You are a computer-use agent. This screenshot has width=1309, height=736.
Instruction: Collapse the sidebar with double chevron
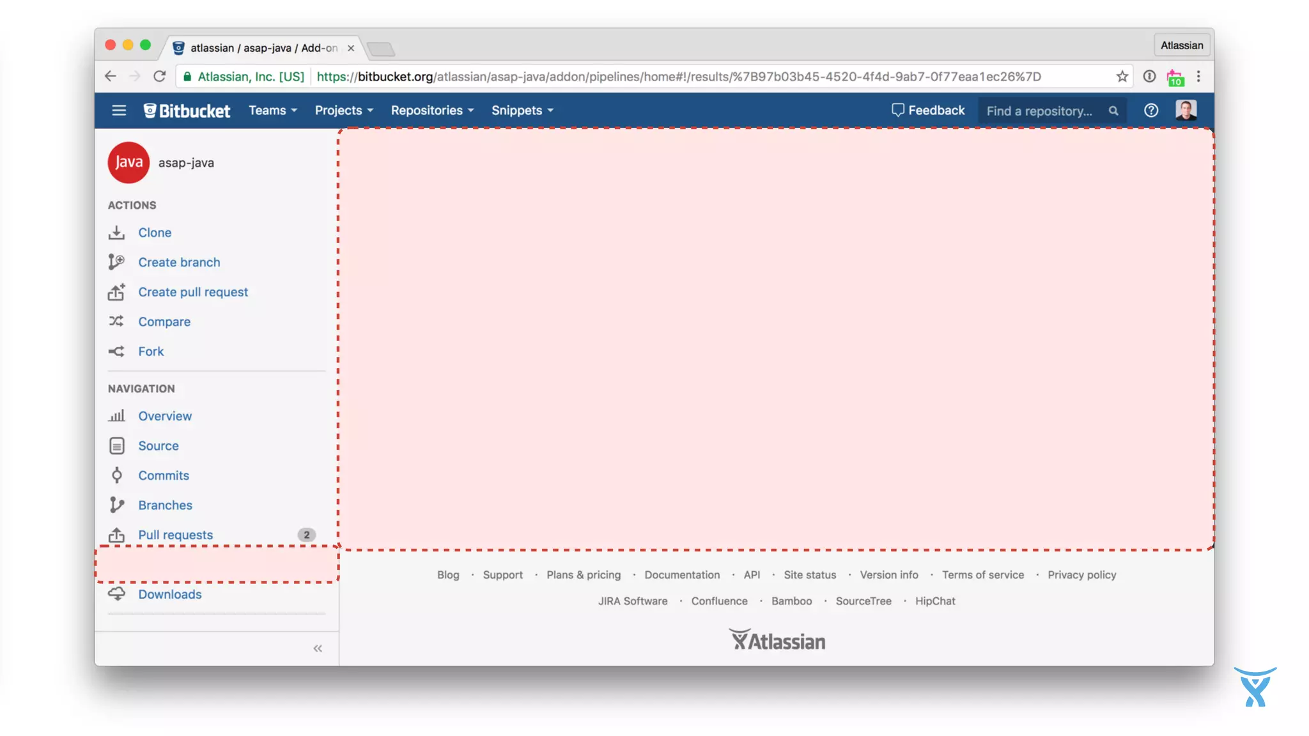point(318,648)
